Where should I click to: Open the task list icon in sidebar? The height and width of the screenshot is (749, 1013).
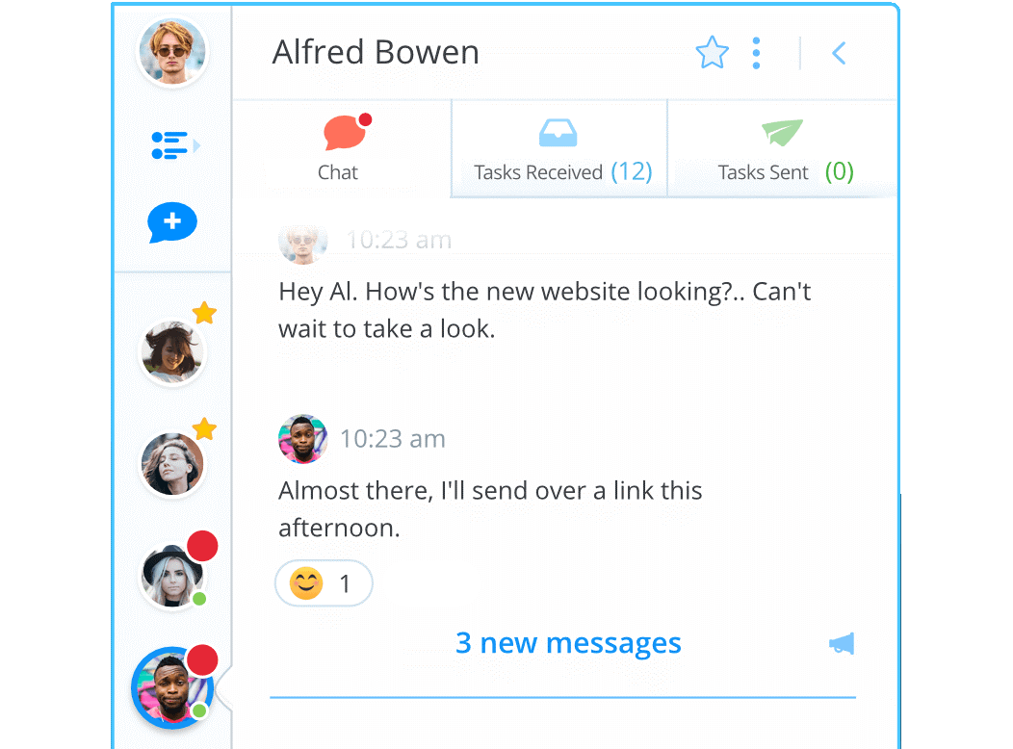(175, 145)
